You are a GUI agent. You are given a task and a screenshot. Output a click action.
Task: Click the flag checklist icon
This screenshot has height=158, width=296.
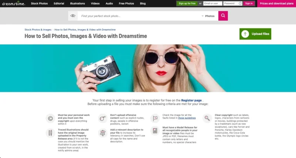[x=155, y=118]
